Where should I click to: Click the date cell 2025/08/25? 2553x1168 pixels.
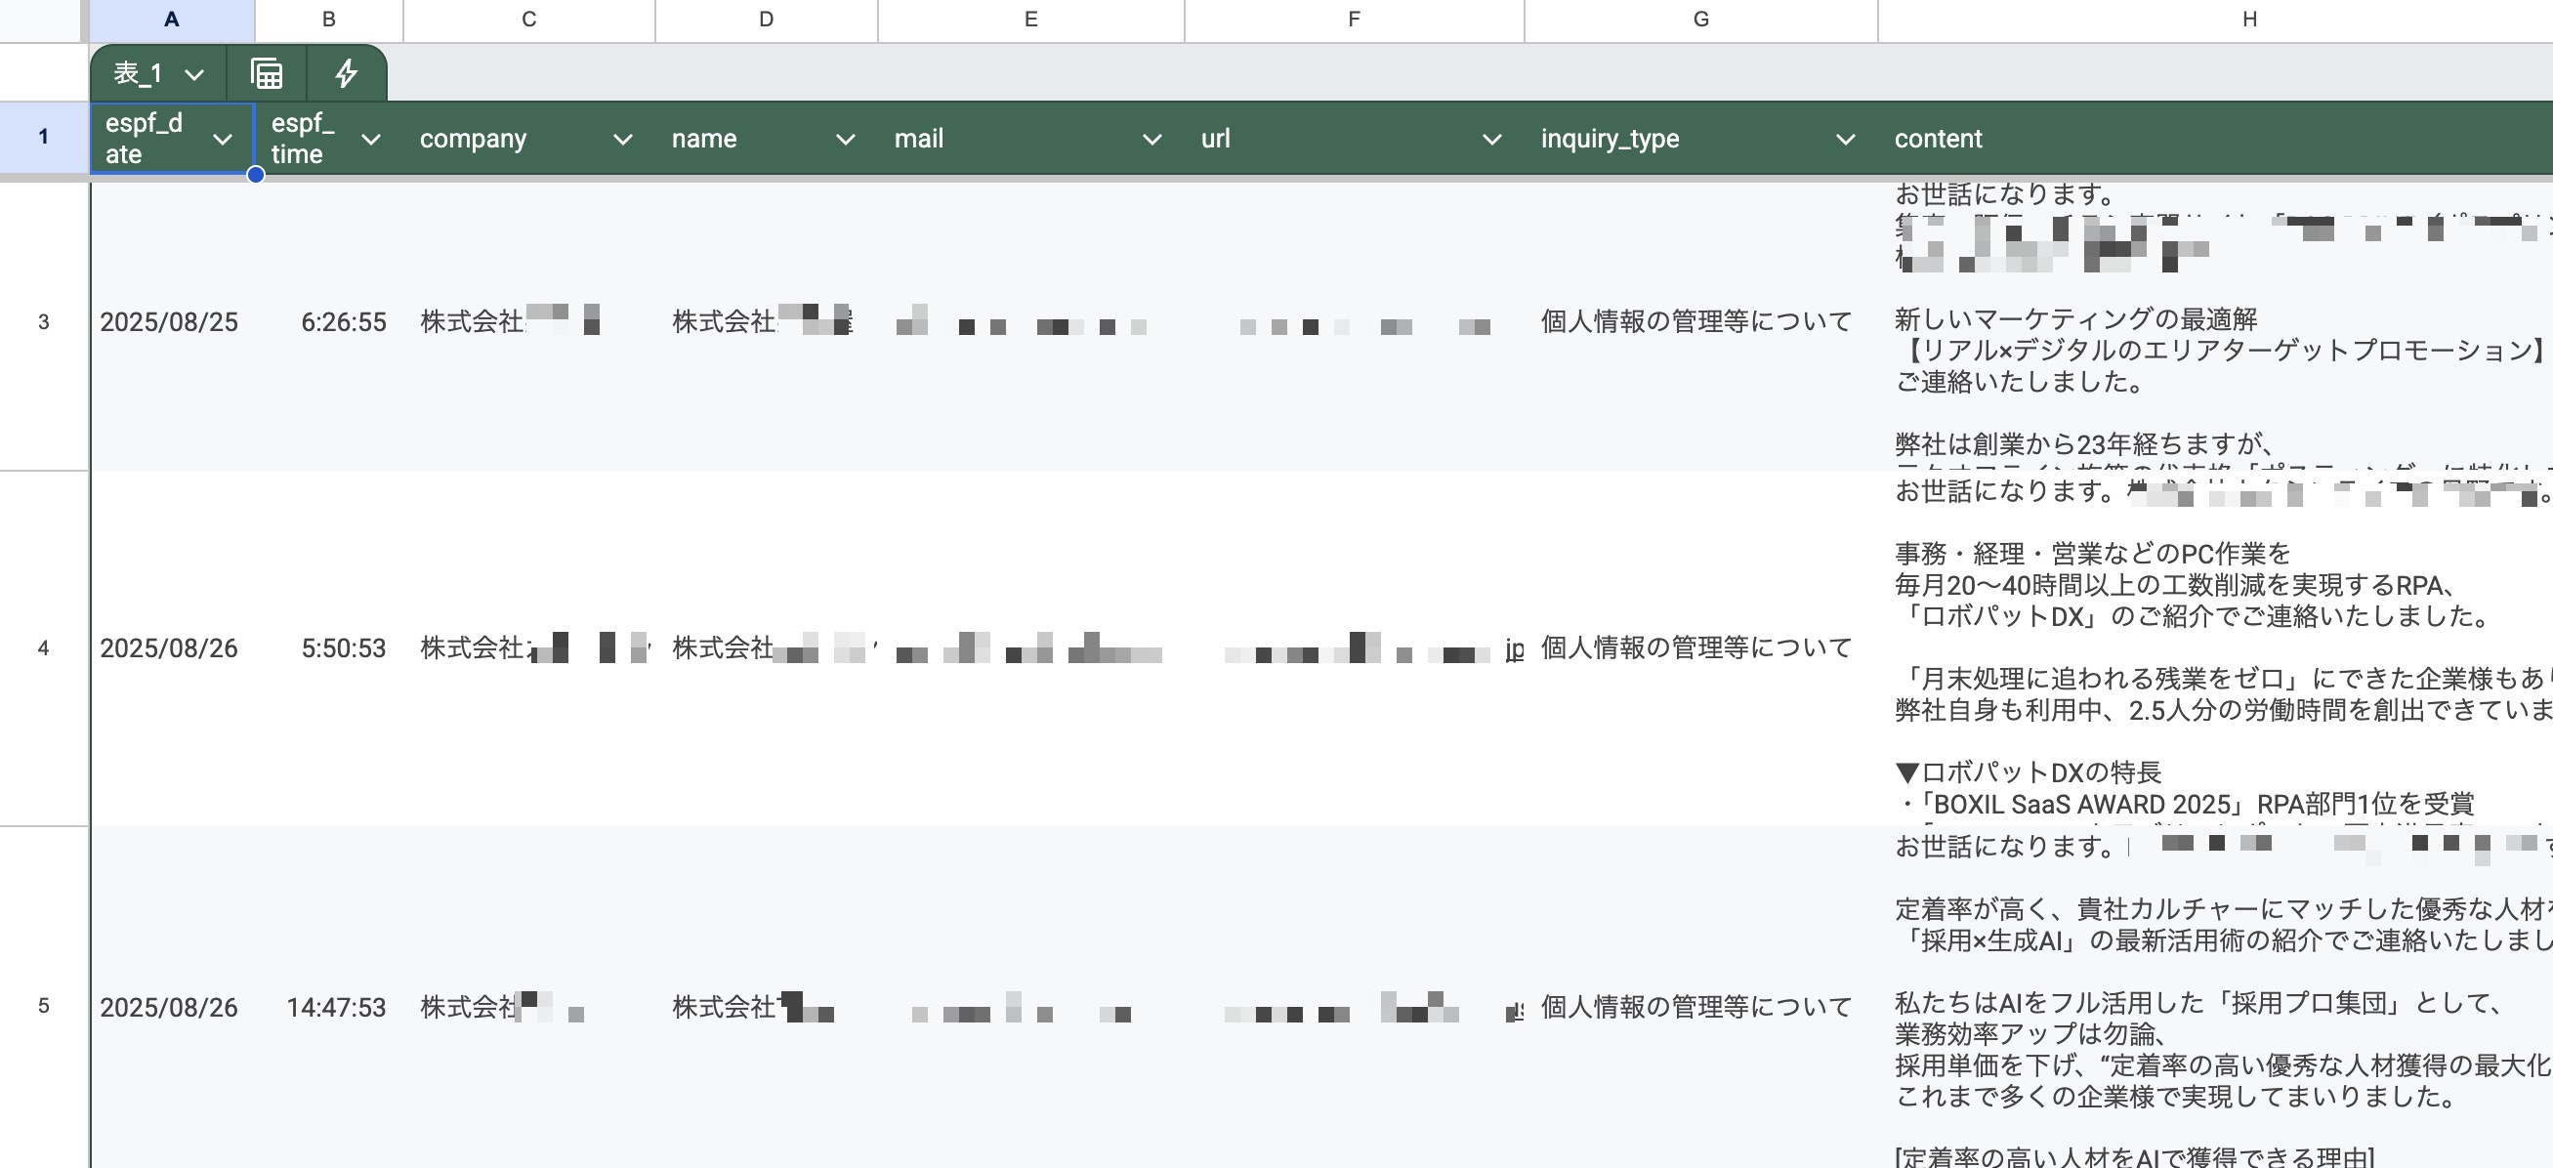[170, 322]
